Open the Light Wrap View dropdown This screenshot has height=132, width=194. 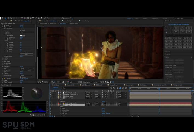coord(27,68)
